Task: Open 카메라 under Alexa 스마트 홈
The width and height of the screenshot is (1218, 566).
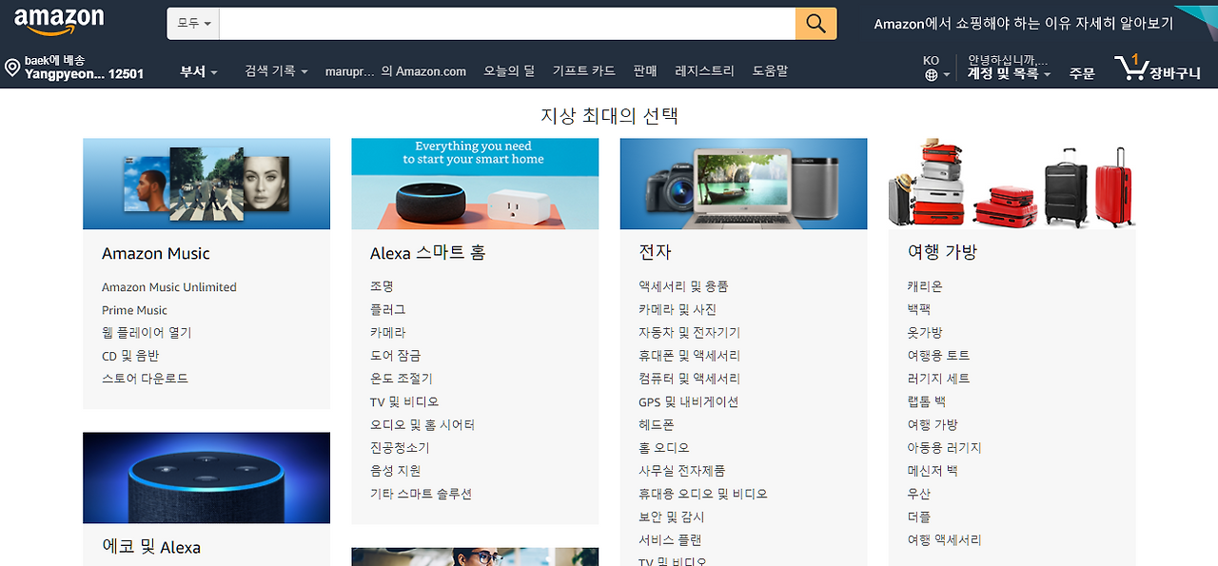Action: [x=388, y=333]
